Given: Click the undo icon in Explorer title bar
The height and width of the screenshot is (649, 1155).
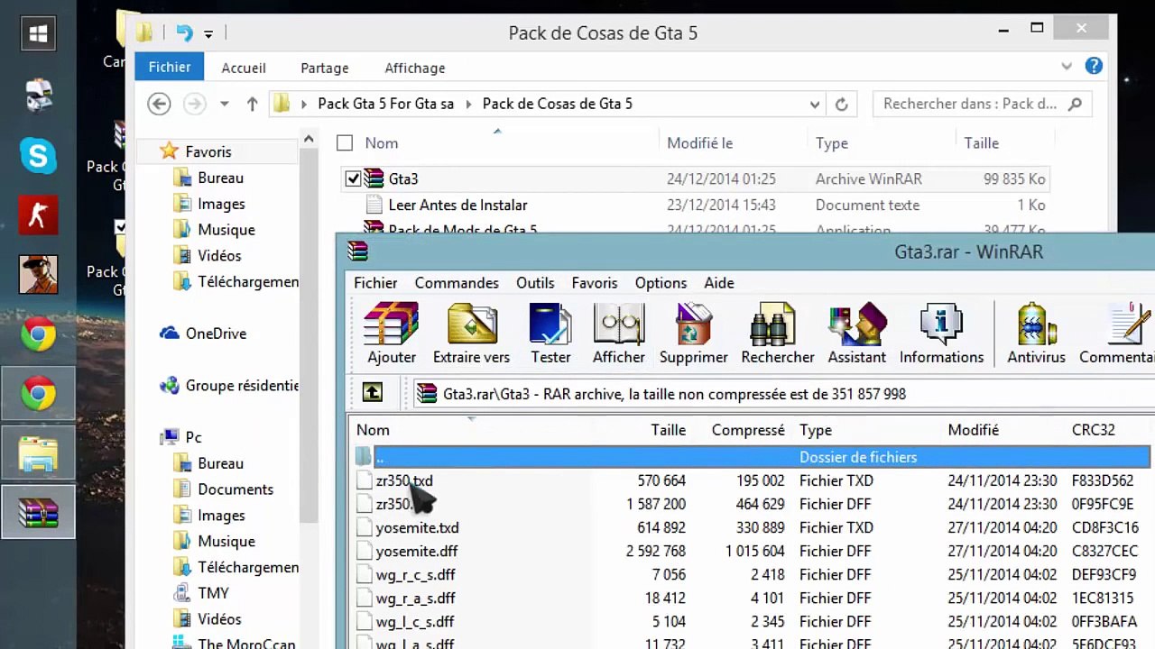Looking at the screenshot, I should (x=184, y=33).
